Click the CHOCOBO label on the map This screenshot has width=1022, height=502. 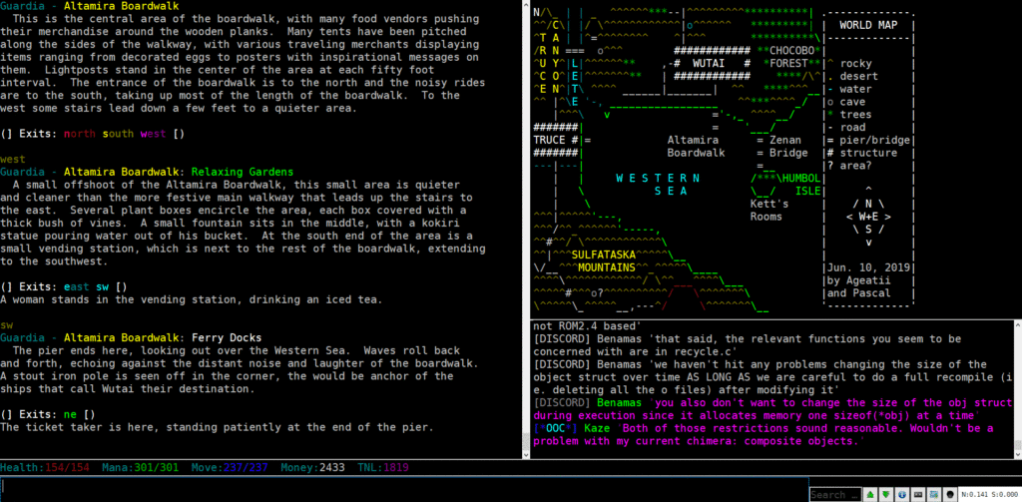791,51
